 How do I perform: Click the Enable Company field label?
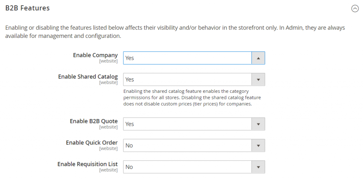click(95, 55)
